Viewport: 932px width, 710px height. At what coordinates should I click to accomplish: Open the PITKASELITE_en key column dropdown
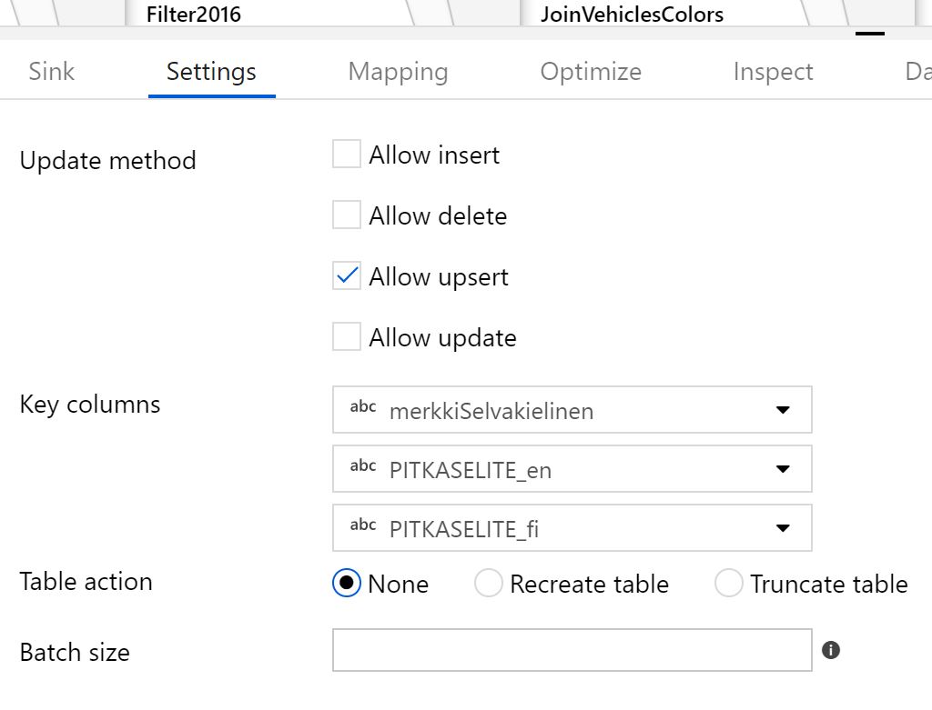(x=782, y=469)
